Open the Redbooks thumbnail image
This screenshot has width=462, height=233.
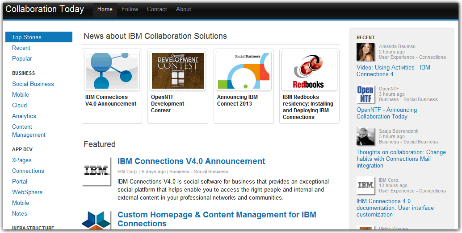point(309,71)
